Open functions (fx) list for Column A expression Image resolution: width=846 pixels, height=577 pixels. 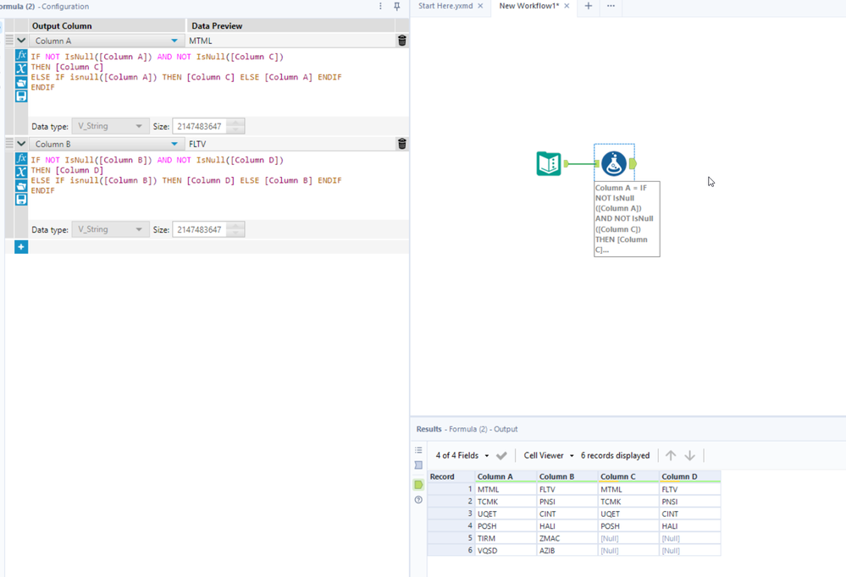[21, 55]
